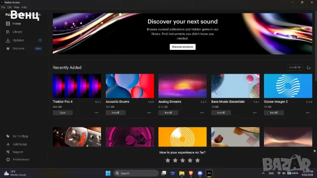317x178 pixels.
Task: Open the weather widget on the taskbar
Action: click(x=15, y=174)
